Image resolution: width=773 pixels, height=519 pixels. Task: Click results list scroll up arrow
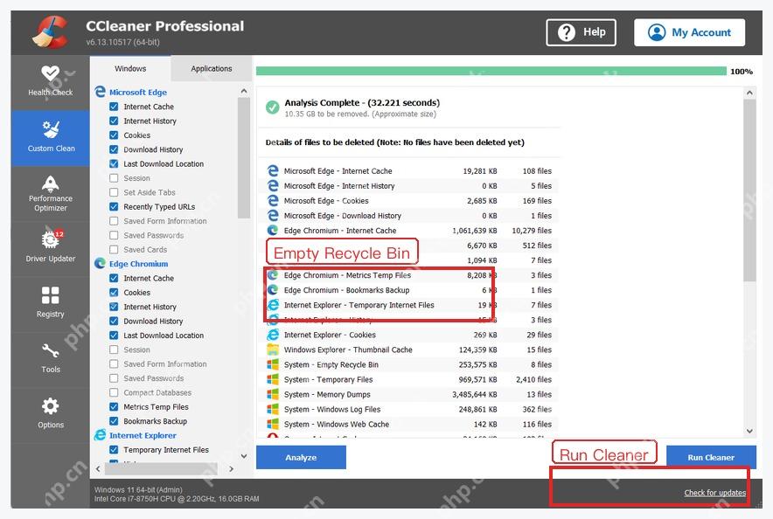click(749, 93)
